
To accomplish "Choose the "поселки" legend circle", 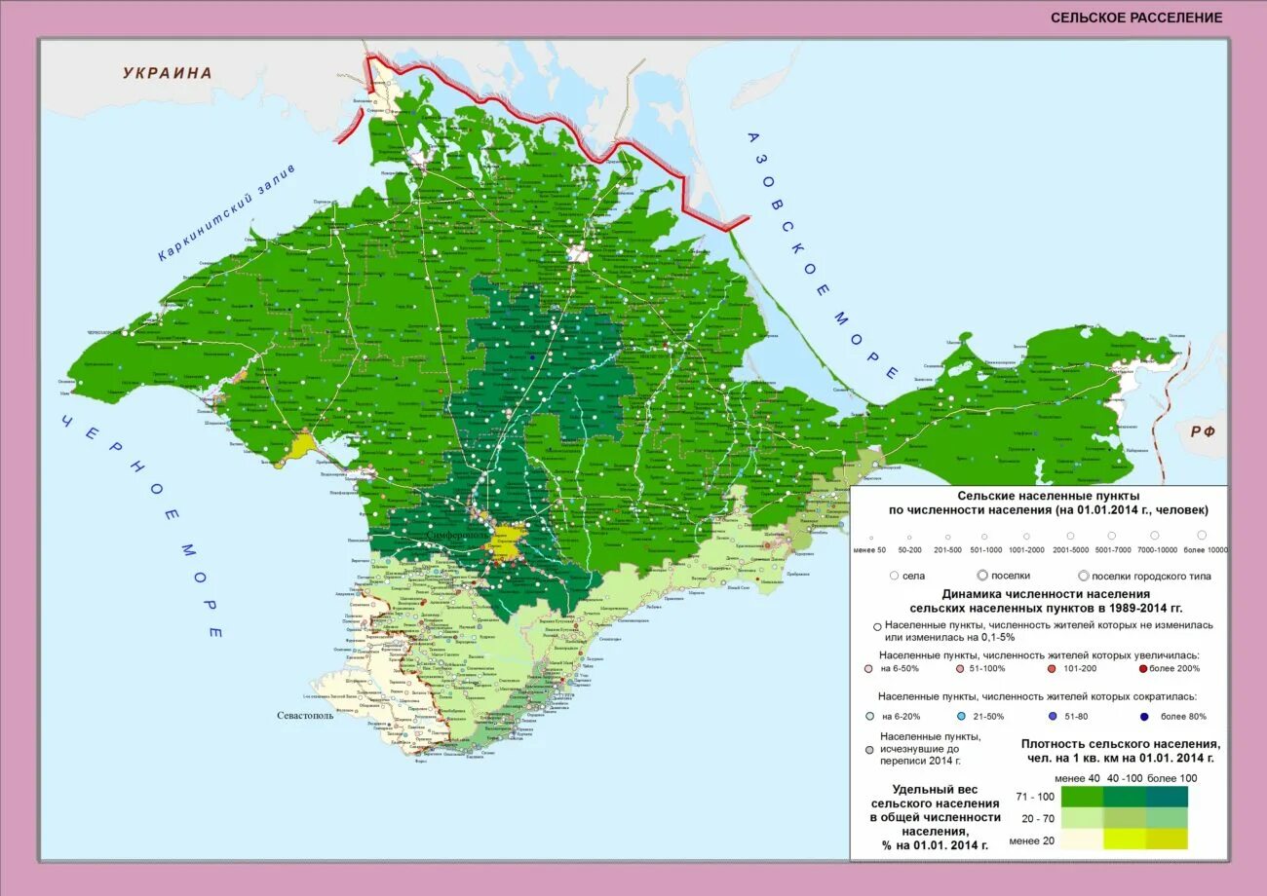I will [982, 576].
